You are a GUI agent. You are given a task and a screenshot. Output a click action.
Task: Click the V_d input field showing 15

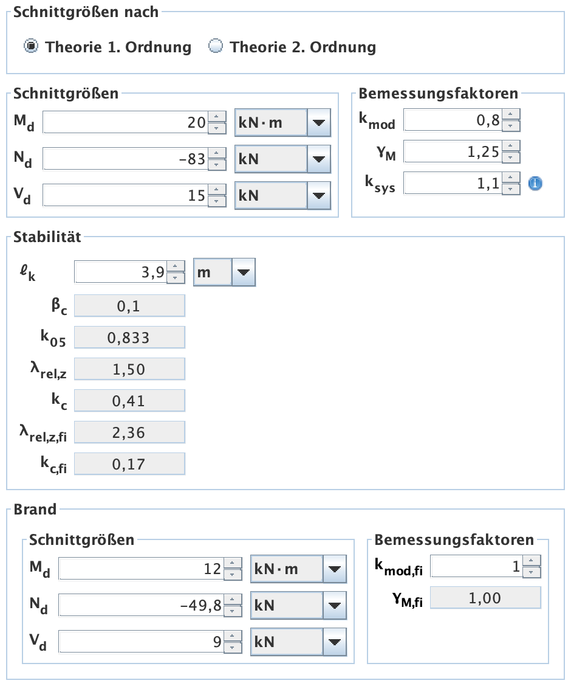tap(125, 195)
